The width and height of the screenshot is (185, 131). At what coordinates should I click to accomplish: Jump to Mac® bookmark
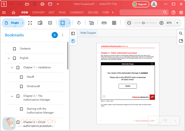tap(30, 77)
